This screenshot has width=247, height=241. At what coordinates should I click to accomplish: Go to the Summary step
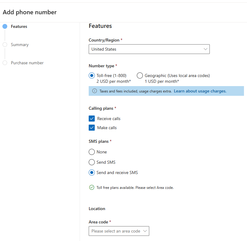[x=20, y=45]
